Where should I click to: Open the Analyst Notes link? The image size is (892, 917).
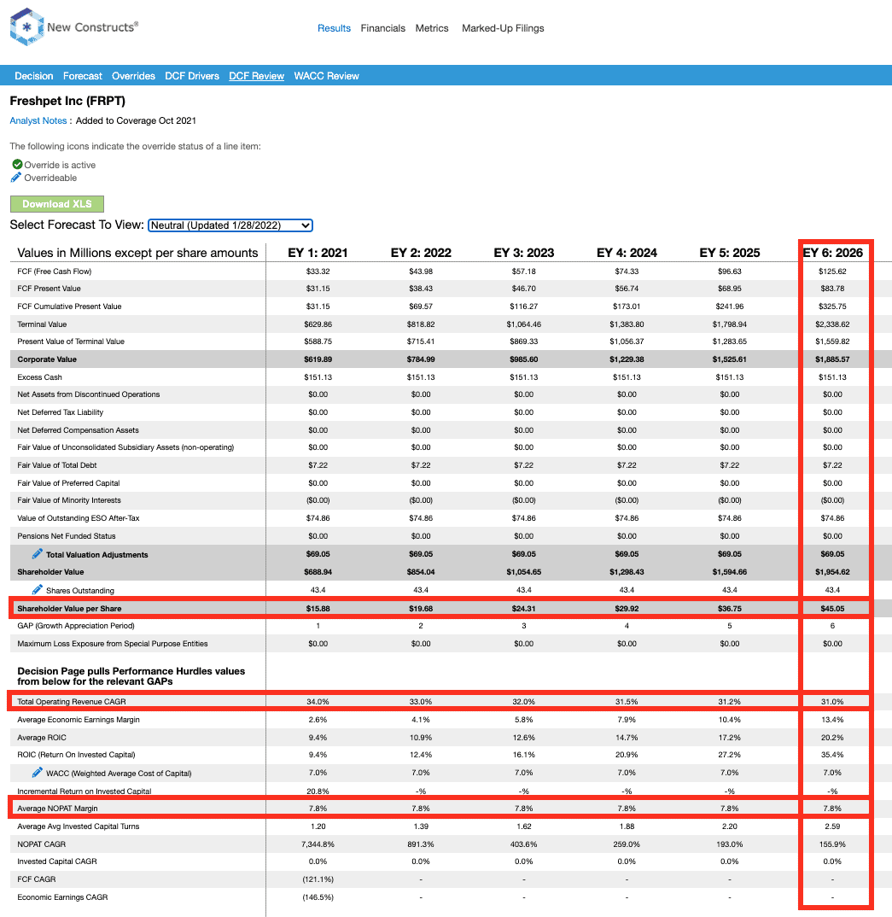(38, 120)
